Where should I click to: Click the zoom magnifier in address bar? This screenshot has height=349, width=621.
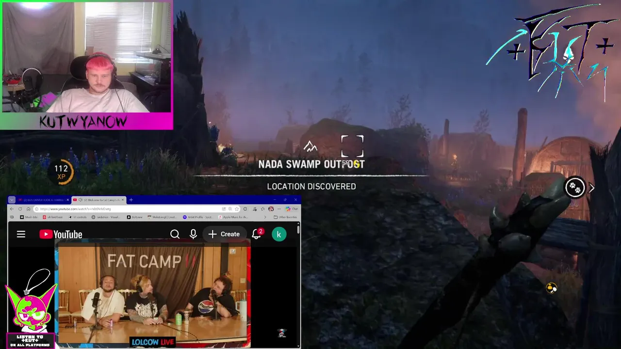230,209
